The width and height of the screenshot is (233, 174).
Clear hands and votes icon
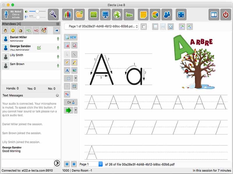click(x=44, y=31)
